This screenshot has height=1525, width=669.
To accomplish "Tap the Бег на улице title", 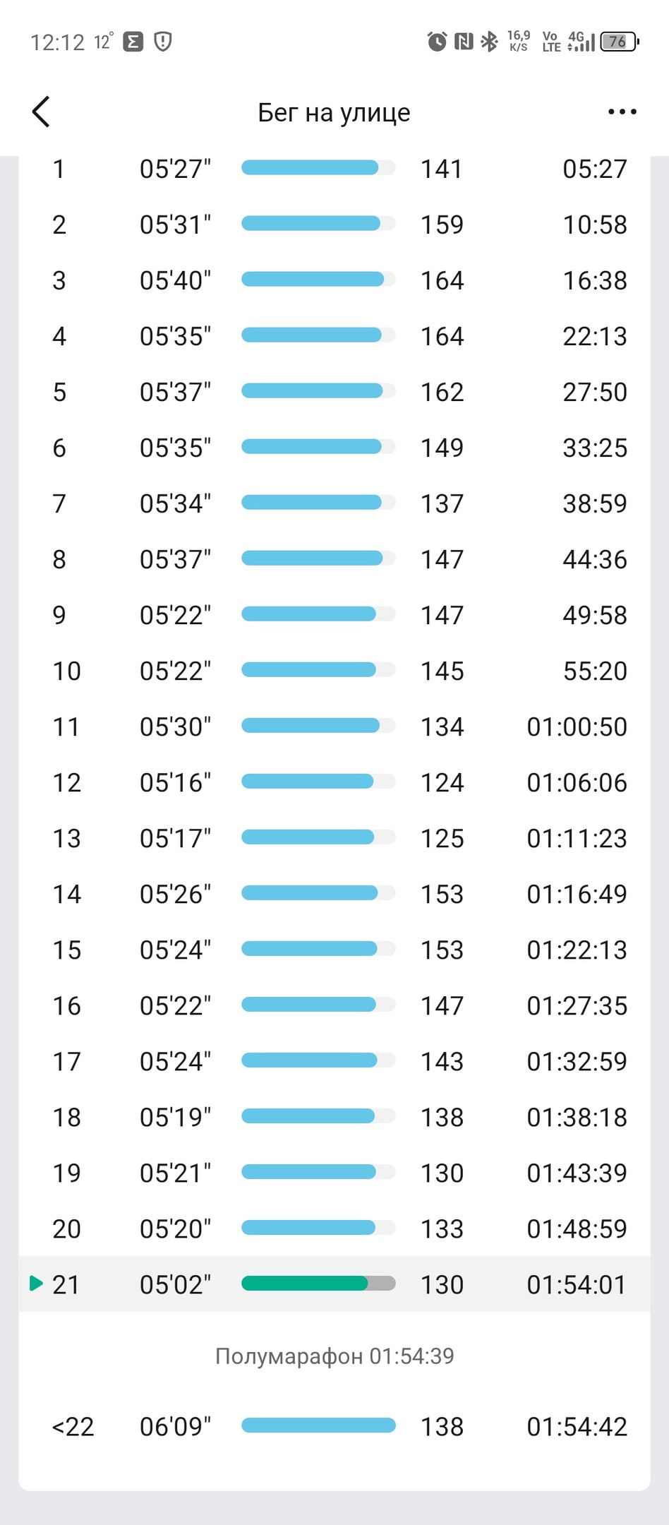I will pyautogui.click(x=334, y=112).
